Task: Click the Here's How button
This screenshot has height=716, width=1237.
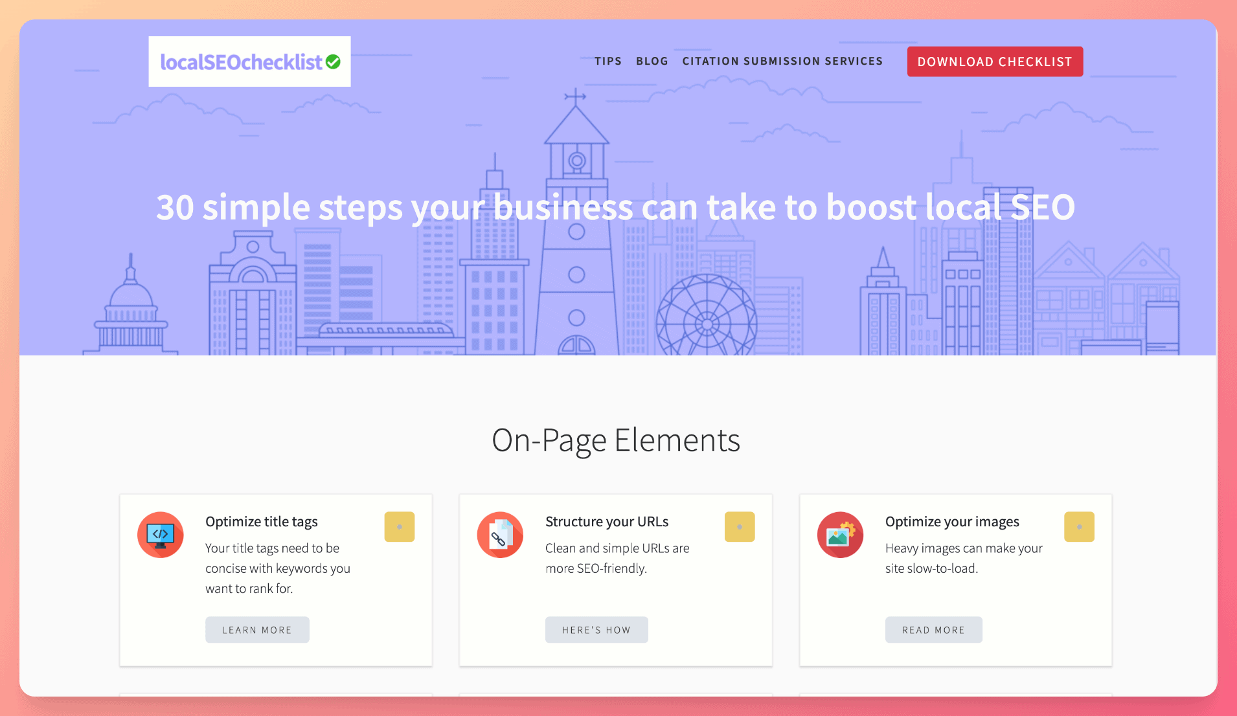Action: (x=596, y=630)
